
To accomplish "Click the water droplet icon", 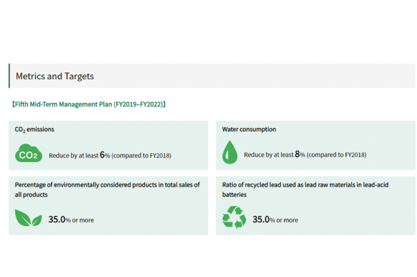I will pyautogui.click(x=229, y=154).
